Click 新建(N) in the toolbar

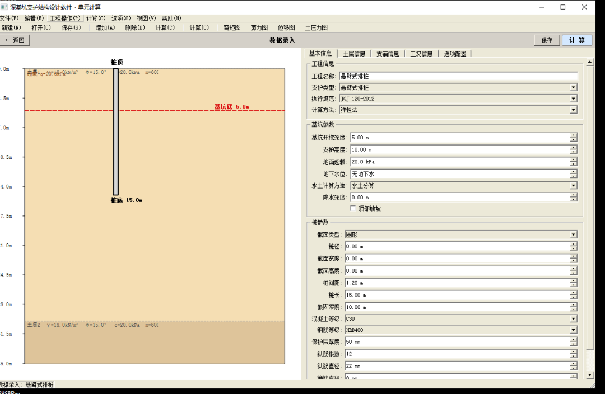click(11, 28)
